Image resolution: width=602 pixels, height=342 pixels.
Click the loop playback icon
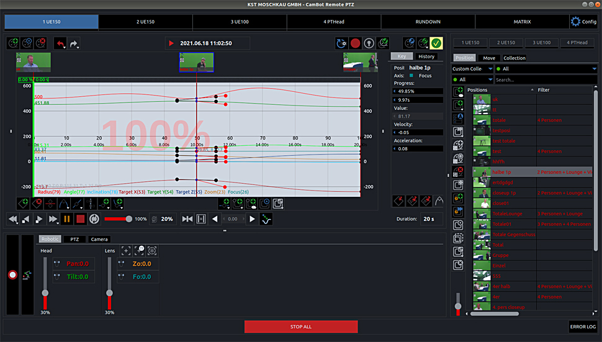[x=94, y=218]
